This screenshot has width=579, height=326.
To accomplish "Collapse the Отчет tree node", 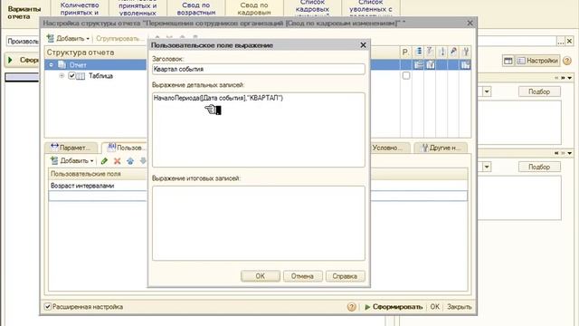I will (x=51, y=64).
